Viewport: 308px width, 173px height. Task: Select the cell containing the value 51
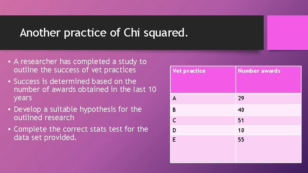241,120
